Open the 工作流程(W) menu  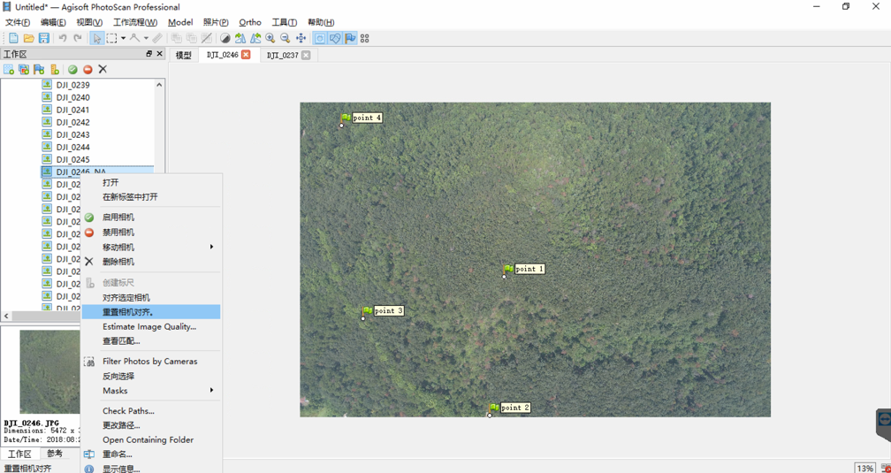click(x=135, y=22)
